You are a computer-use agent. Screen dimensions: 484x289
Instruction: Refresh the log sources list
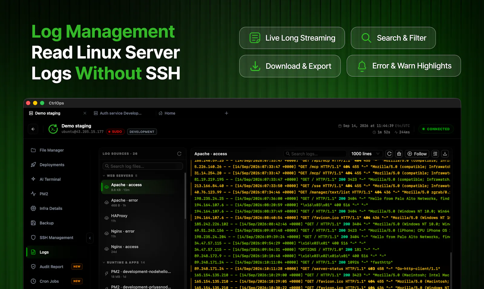click(x=179, y=154)
